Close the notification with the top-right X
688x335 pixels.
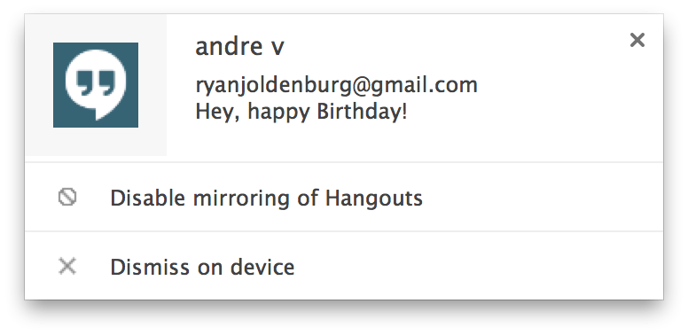click(x=637, y=40)
